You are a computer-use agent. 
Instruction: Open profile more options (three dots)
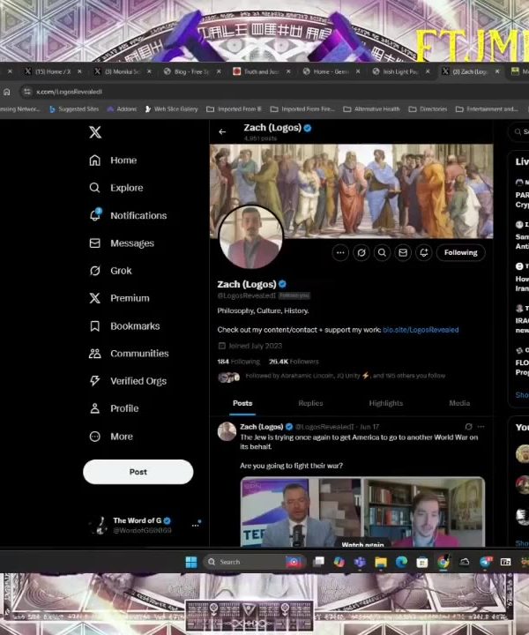coord(340,253)
